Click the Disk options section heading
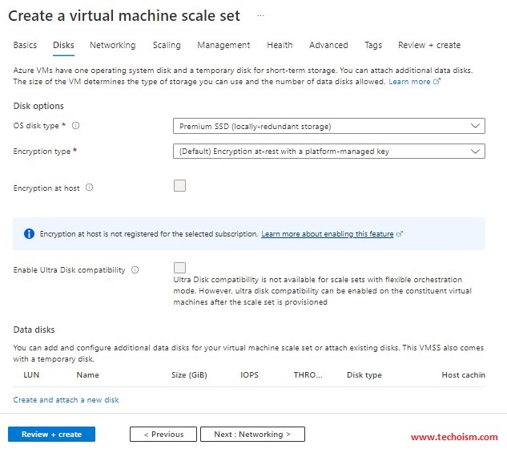 [x=38, y=106]
